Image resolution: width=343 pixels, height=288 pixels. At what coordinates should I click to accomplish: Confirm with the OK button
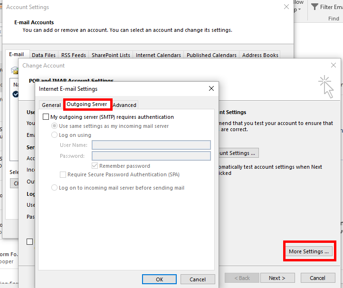click(159, 279)
